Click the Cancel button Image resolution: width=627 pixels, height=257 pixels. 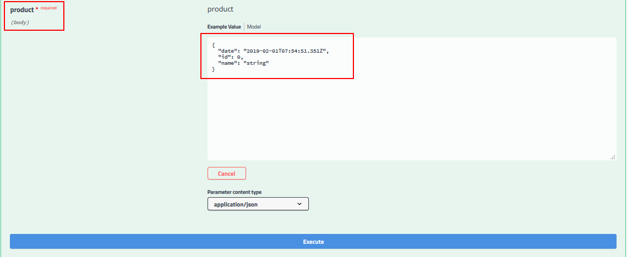click(x=226, y=174)
